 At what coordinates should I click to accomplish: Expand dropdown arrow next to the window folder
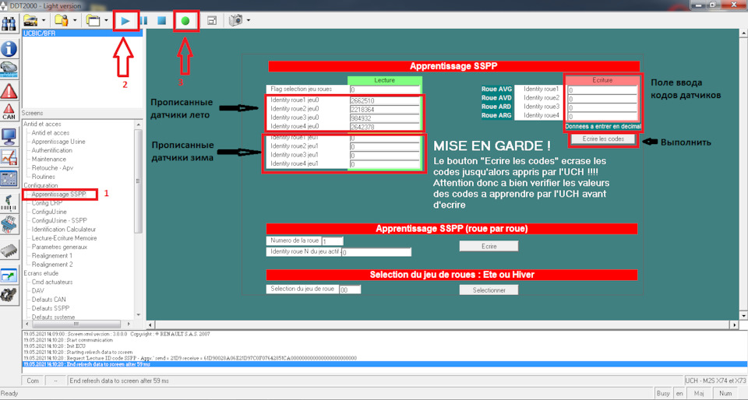[106, 20]
